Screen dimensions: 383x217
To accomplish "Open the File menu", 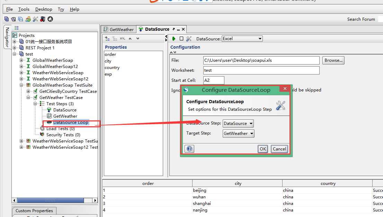I will click(9, 9).
